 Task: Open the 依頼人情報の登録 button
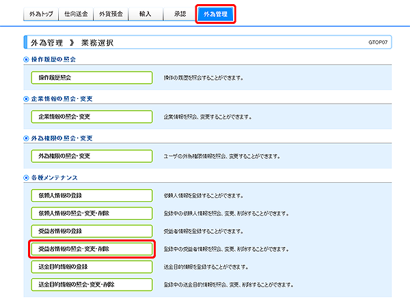92,196
